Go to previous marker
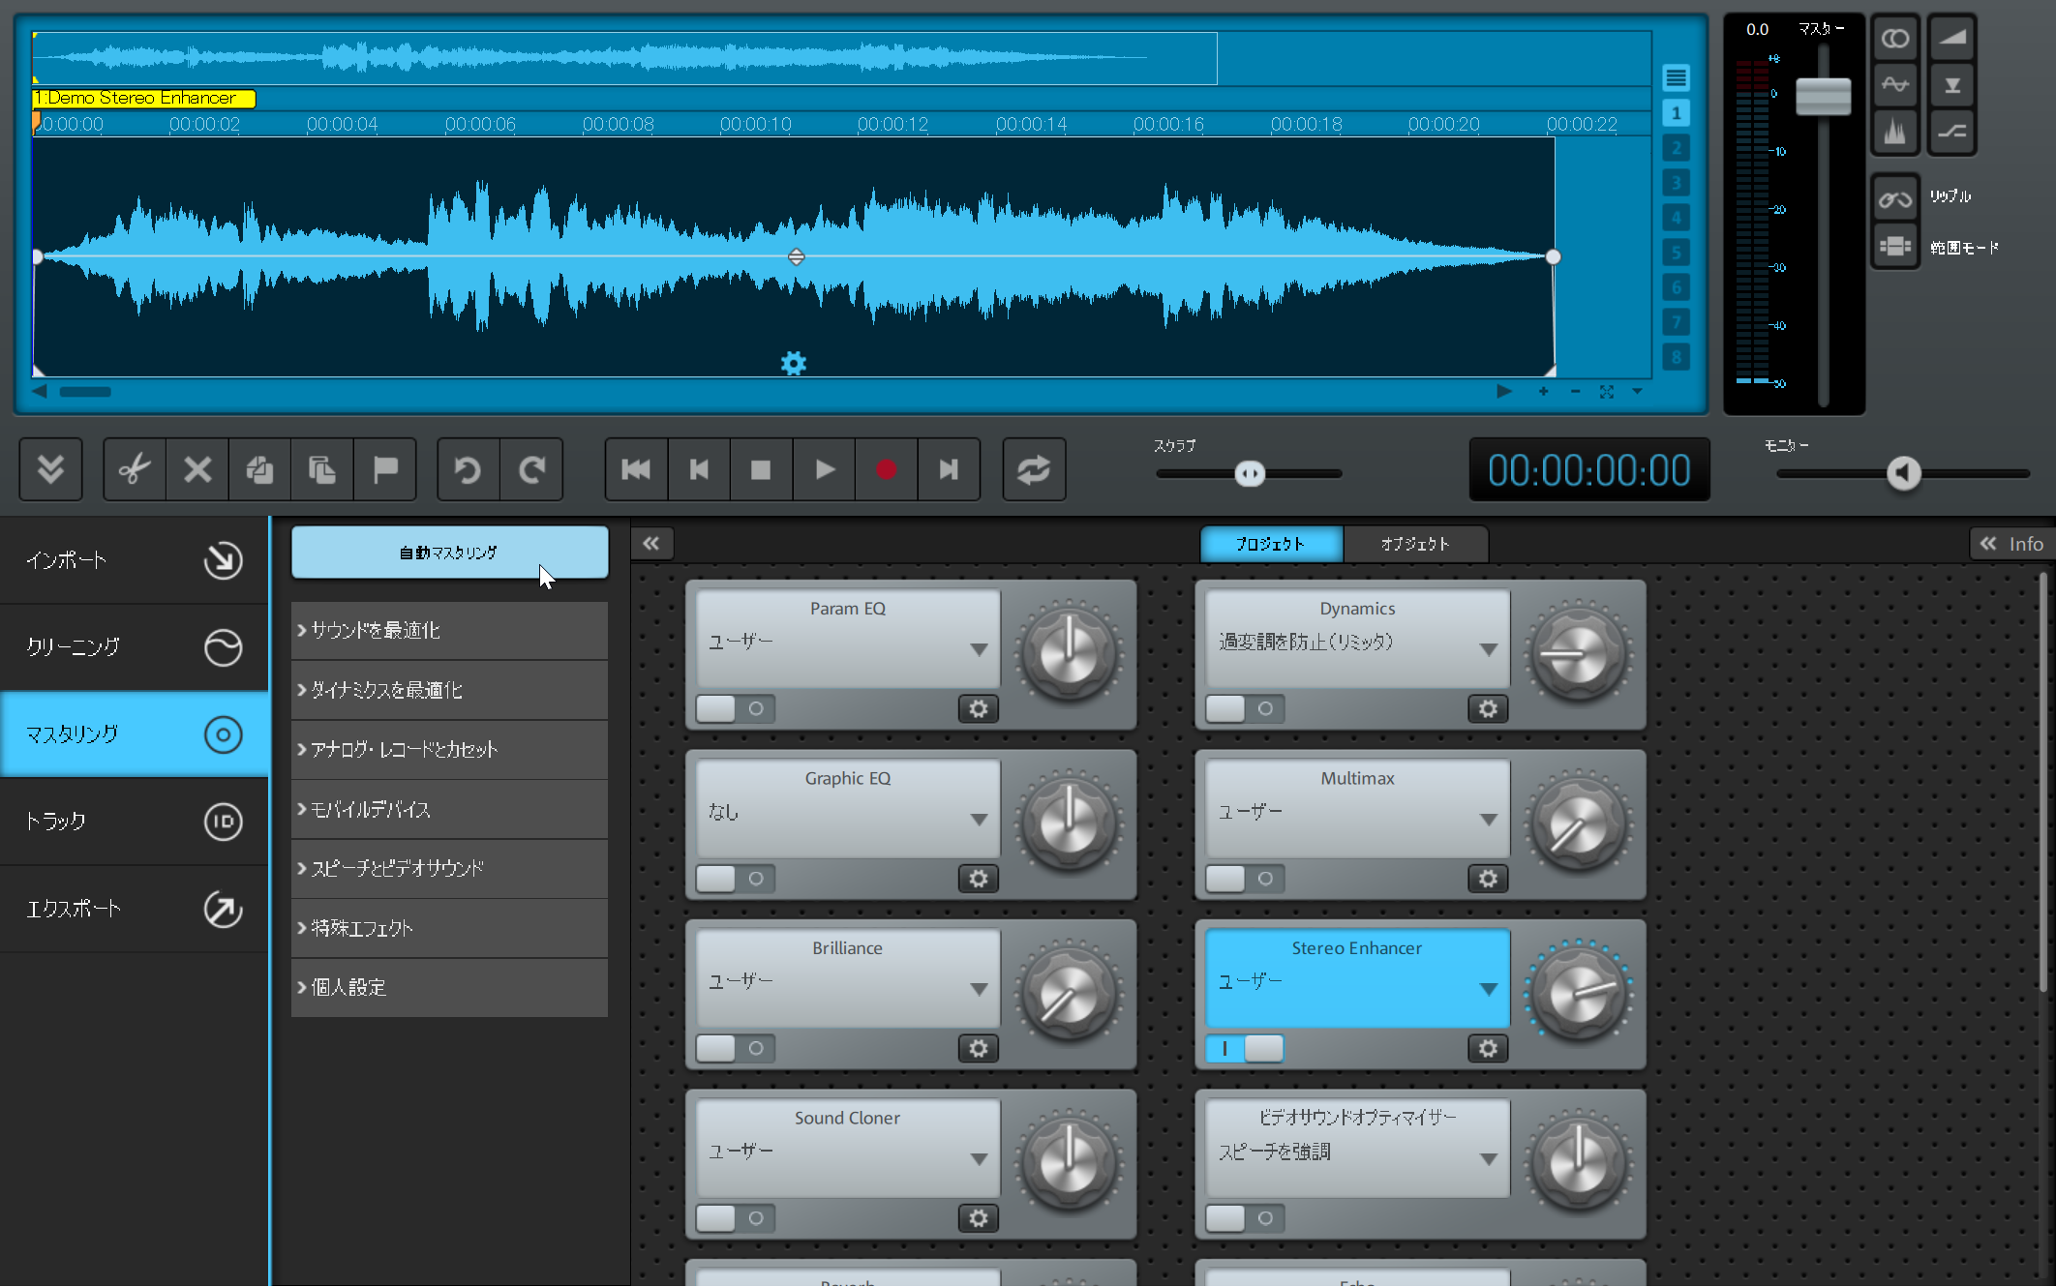 699,470
